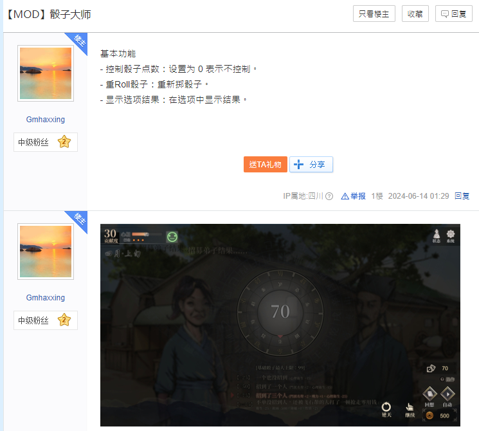The width and height of the screenshot is (479, 431).
Task: Click the second post's Gmhaxxing username
Action: [45, 298]
